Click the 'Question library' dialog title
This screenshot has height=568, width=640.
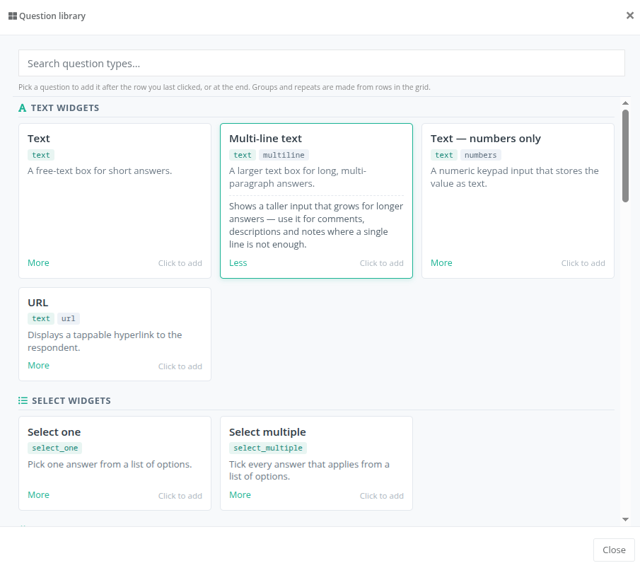52,16
